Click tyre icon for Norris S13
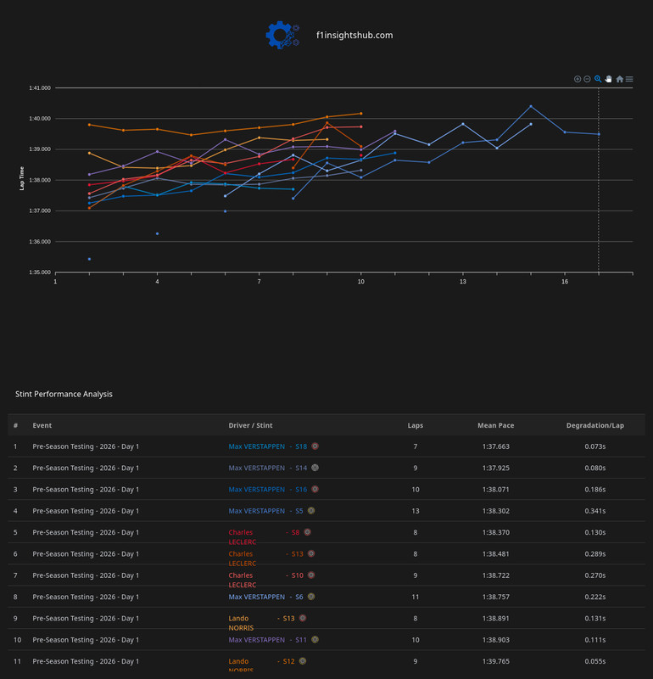Image resolution: width=653 pixels, height=679 pixels. pos(303,618)
